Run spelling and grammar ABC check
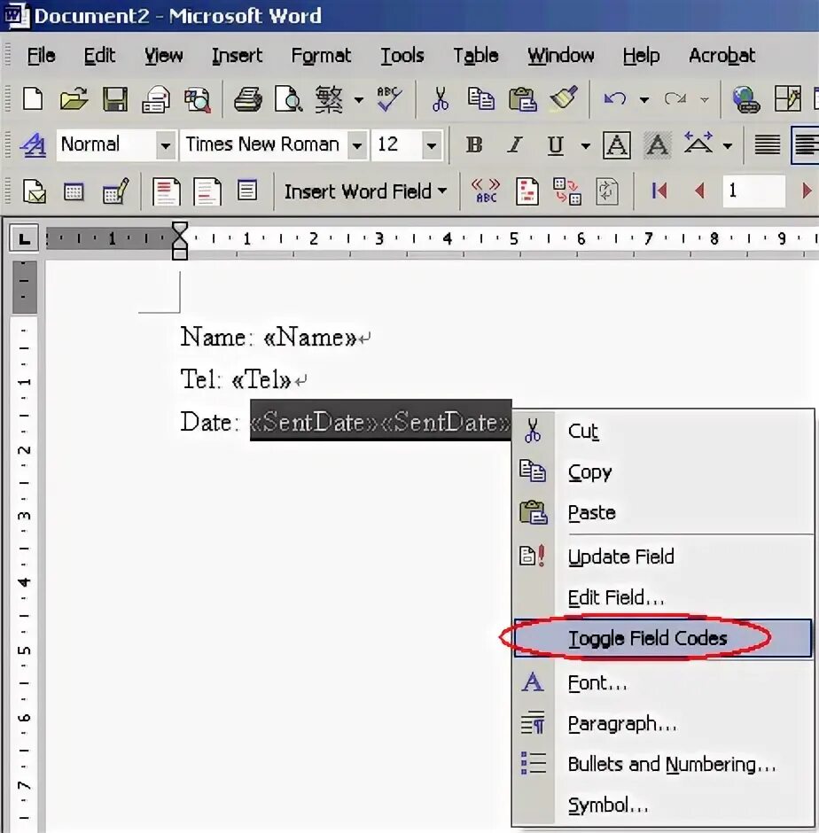The height and width of the screenshot is (833, 819). (389, 99)
